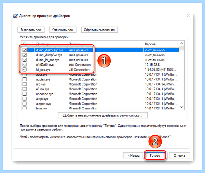Click the driver list scrollbar thumb
Image resolution: width=205 pixels, height=173 pixels.
point(181,48)
